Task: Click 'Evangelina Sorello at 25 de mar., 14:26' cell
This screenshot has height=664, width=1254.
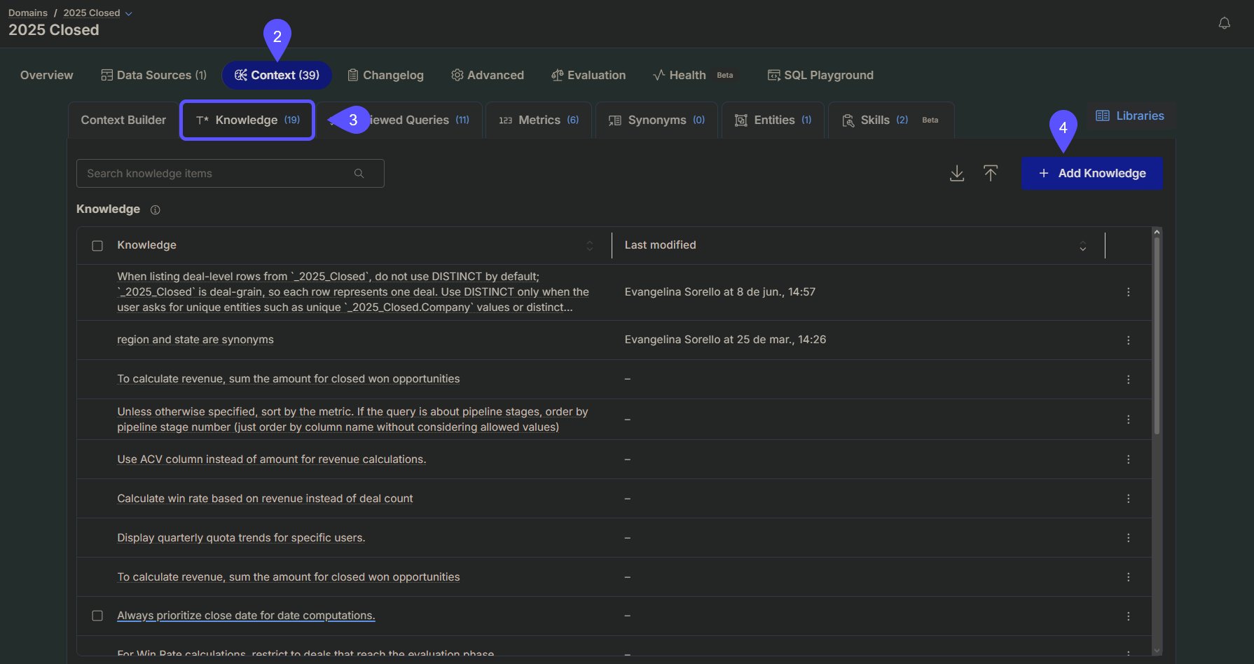Action: click(x=725, y=340)
